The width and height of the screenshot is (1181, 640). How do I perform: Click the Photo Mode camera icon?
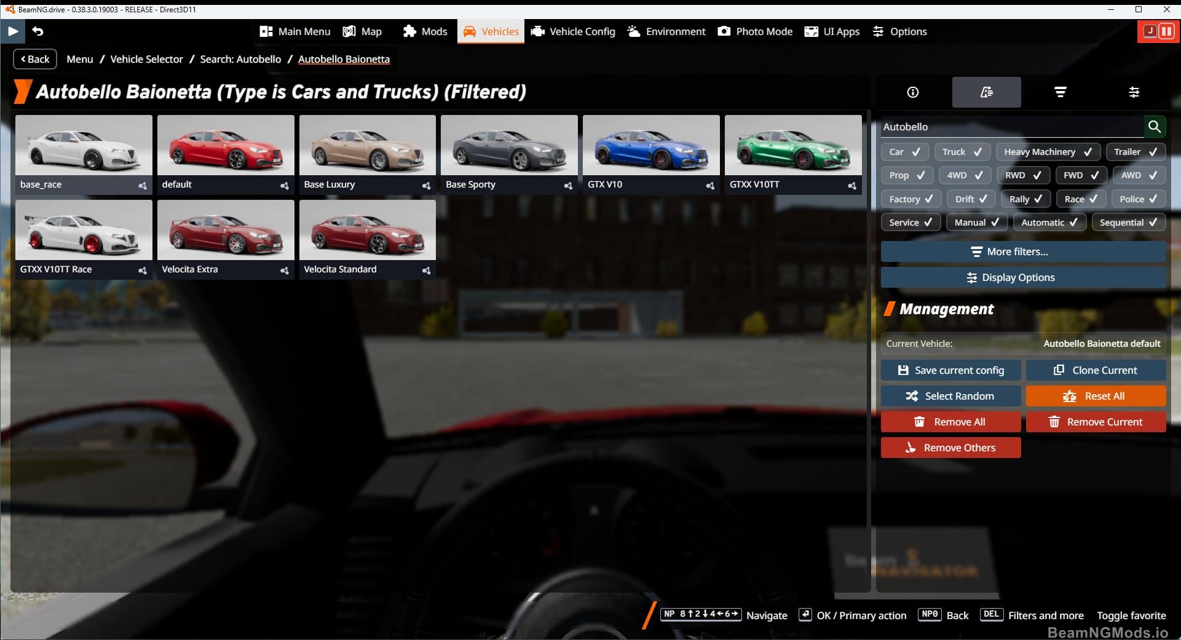[x=724, y=31]
